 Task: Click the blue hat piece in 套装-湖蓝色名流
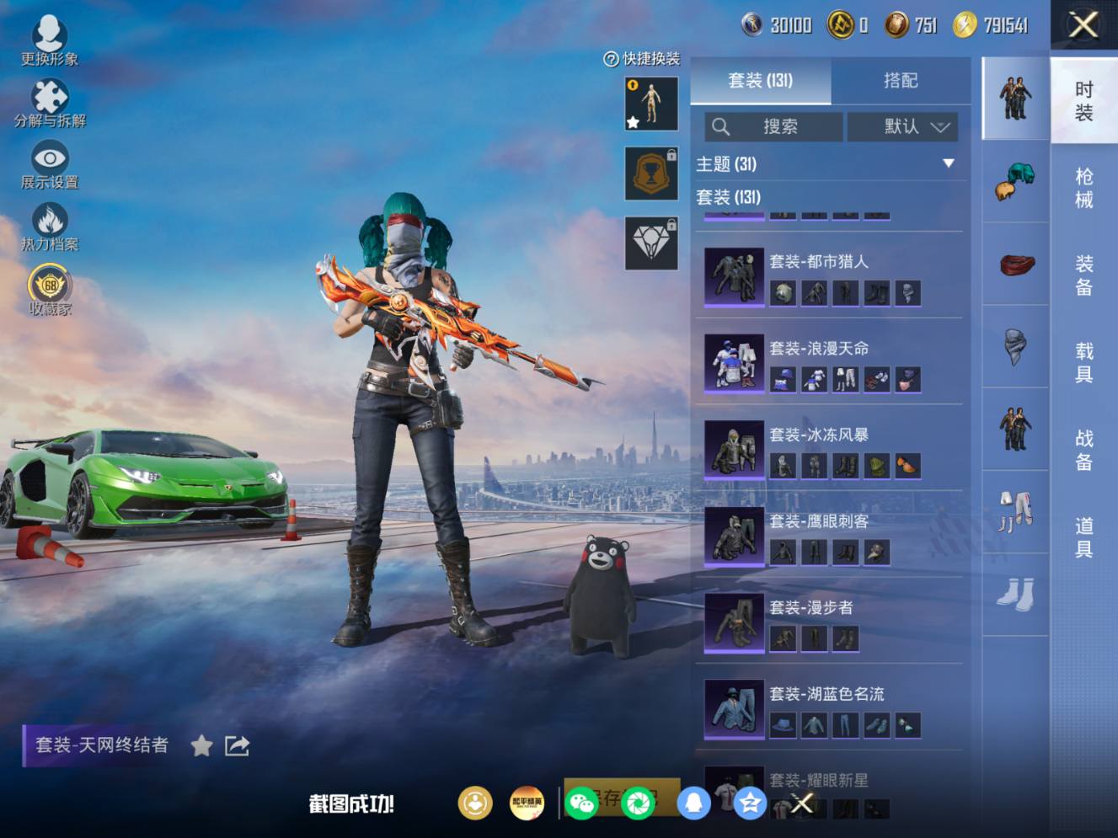click(x=783, y=725)
